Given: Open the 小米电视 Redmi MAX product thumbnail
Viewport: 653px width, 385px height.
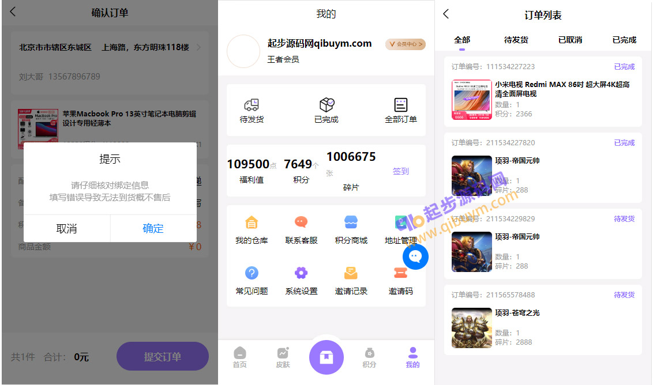Looking at the screenshot, I should pyautogui.click(x=471, y=100).
